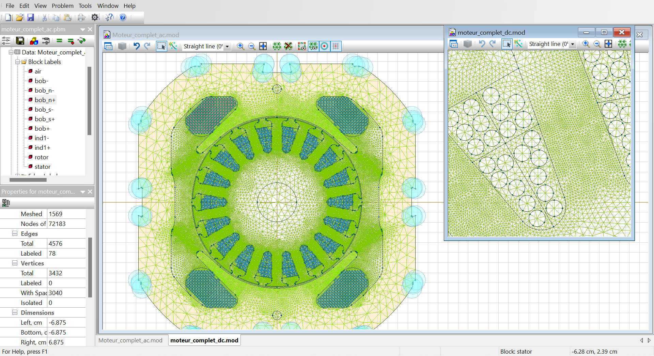Screen dimensions: 654x356
Task: Select the Insert Vertices/Edges wand tool
Action: click(173, 46)
